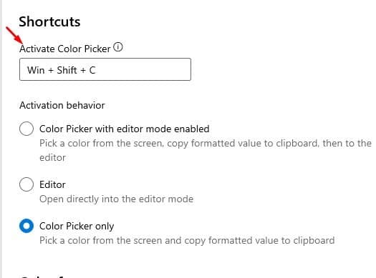The image size is (376, 278).
Task: Click the 'Color Picker with editor mode enabled' label
Action: tap(124, 129)
